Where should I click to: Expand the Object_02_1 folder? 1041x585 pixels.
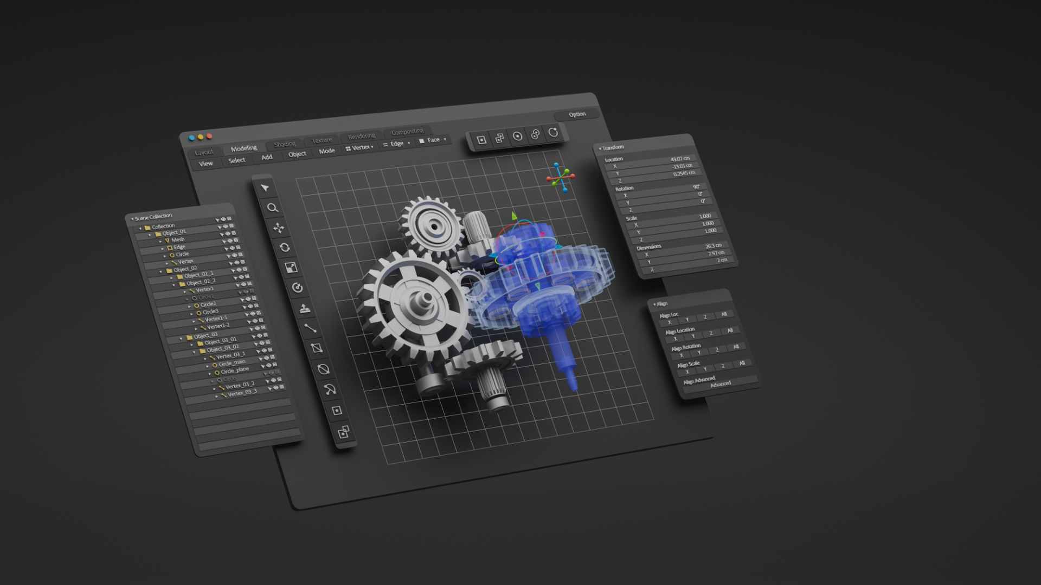171,278
